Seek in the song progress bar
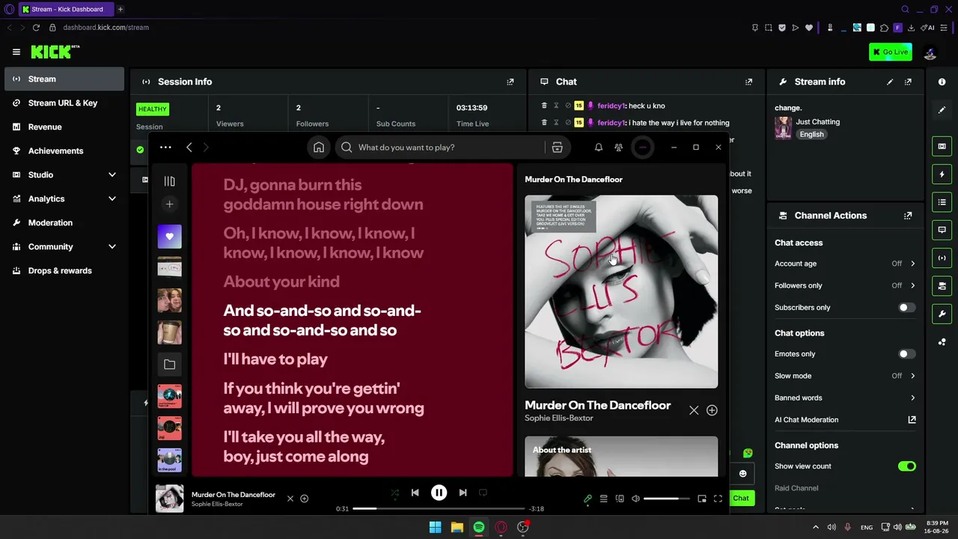Viewport: 958px width, 539px height. (x=439, y=509)
